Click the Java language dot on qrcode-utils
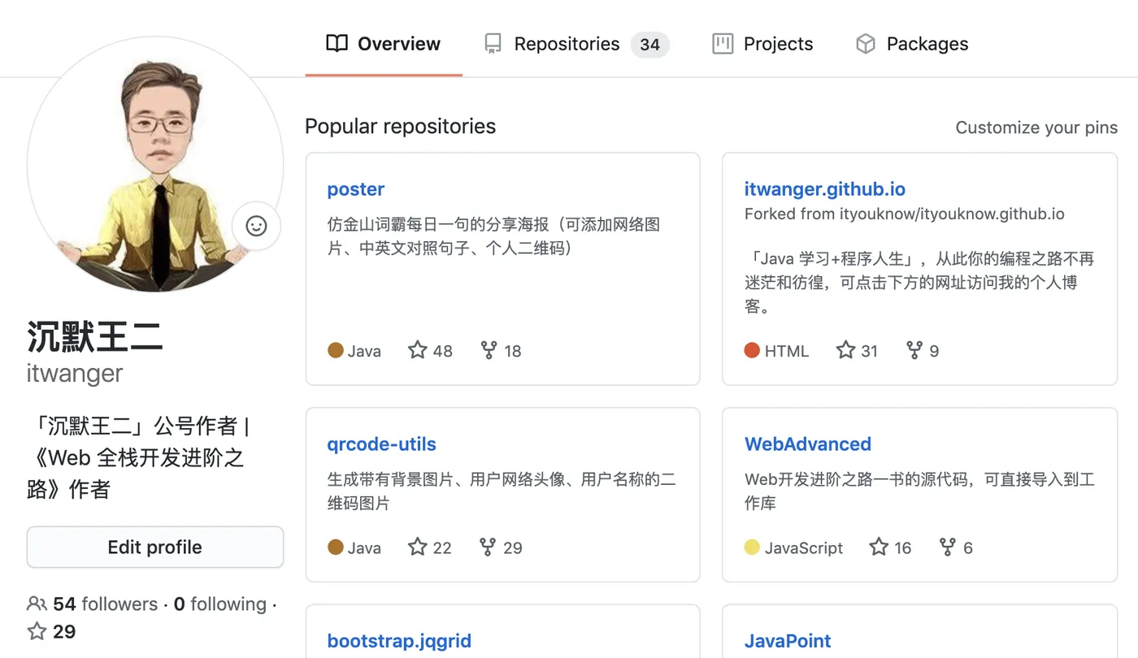1138x658 pixels. click(336, 548)
